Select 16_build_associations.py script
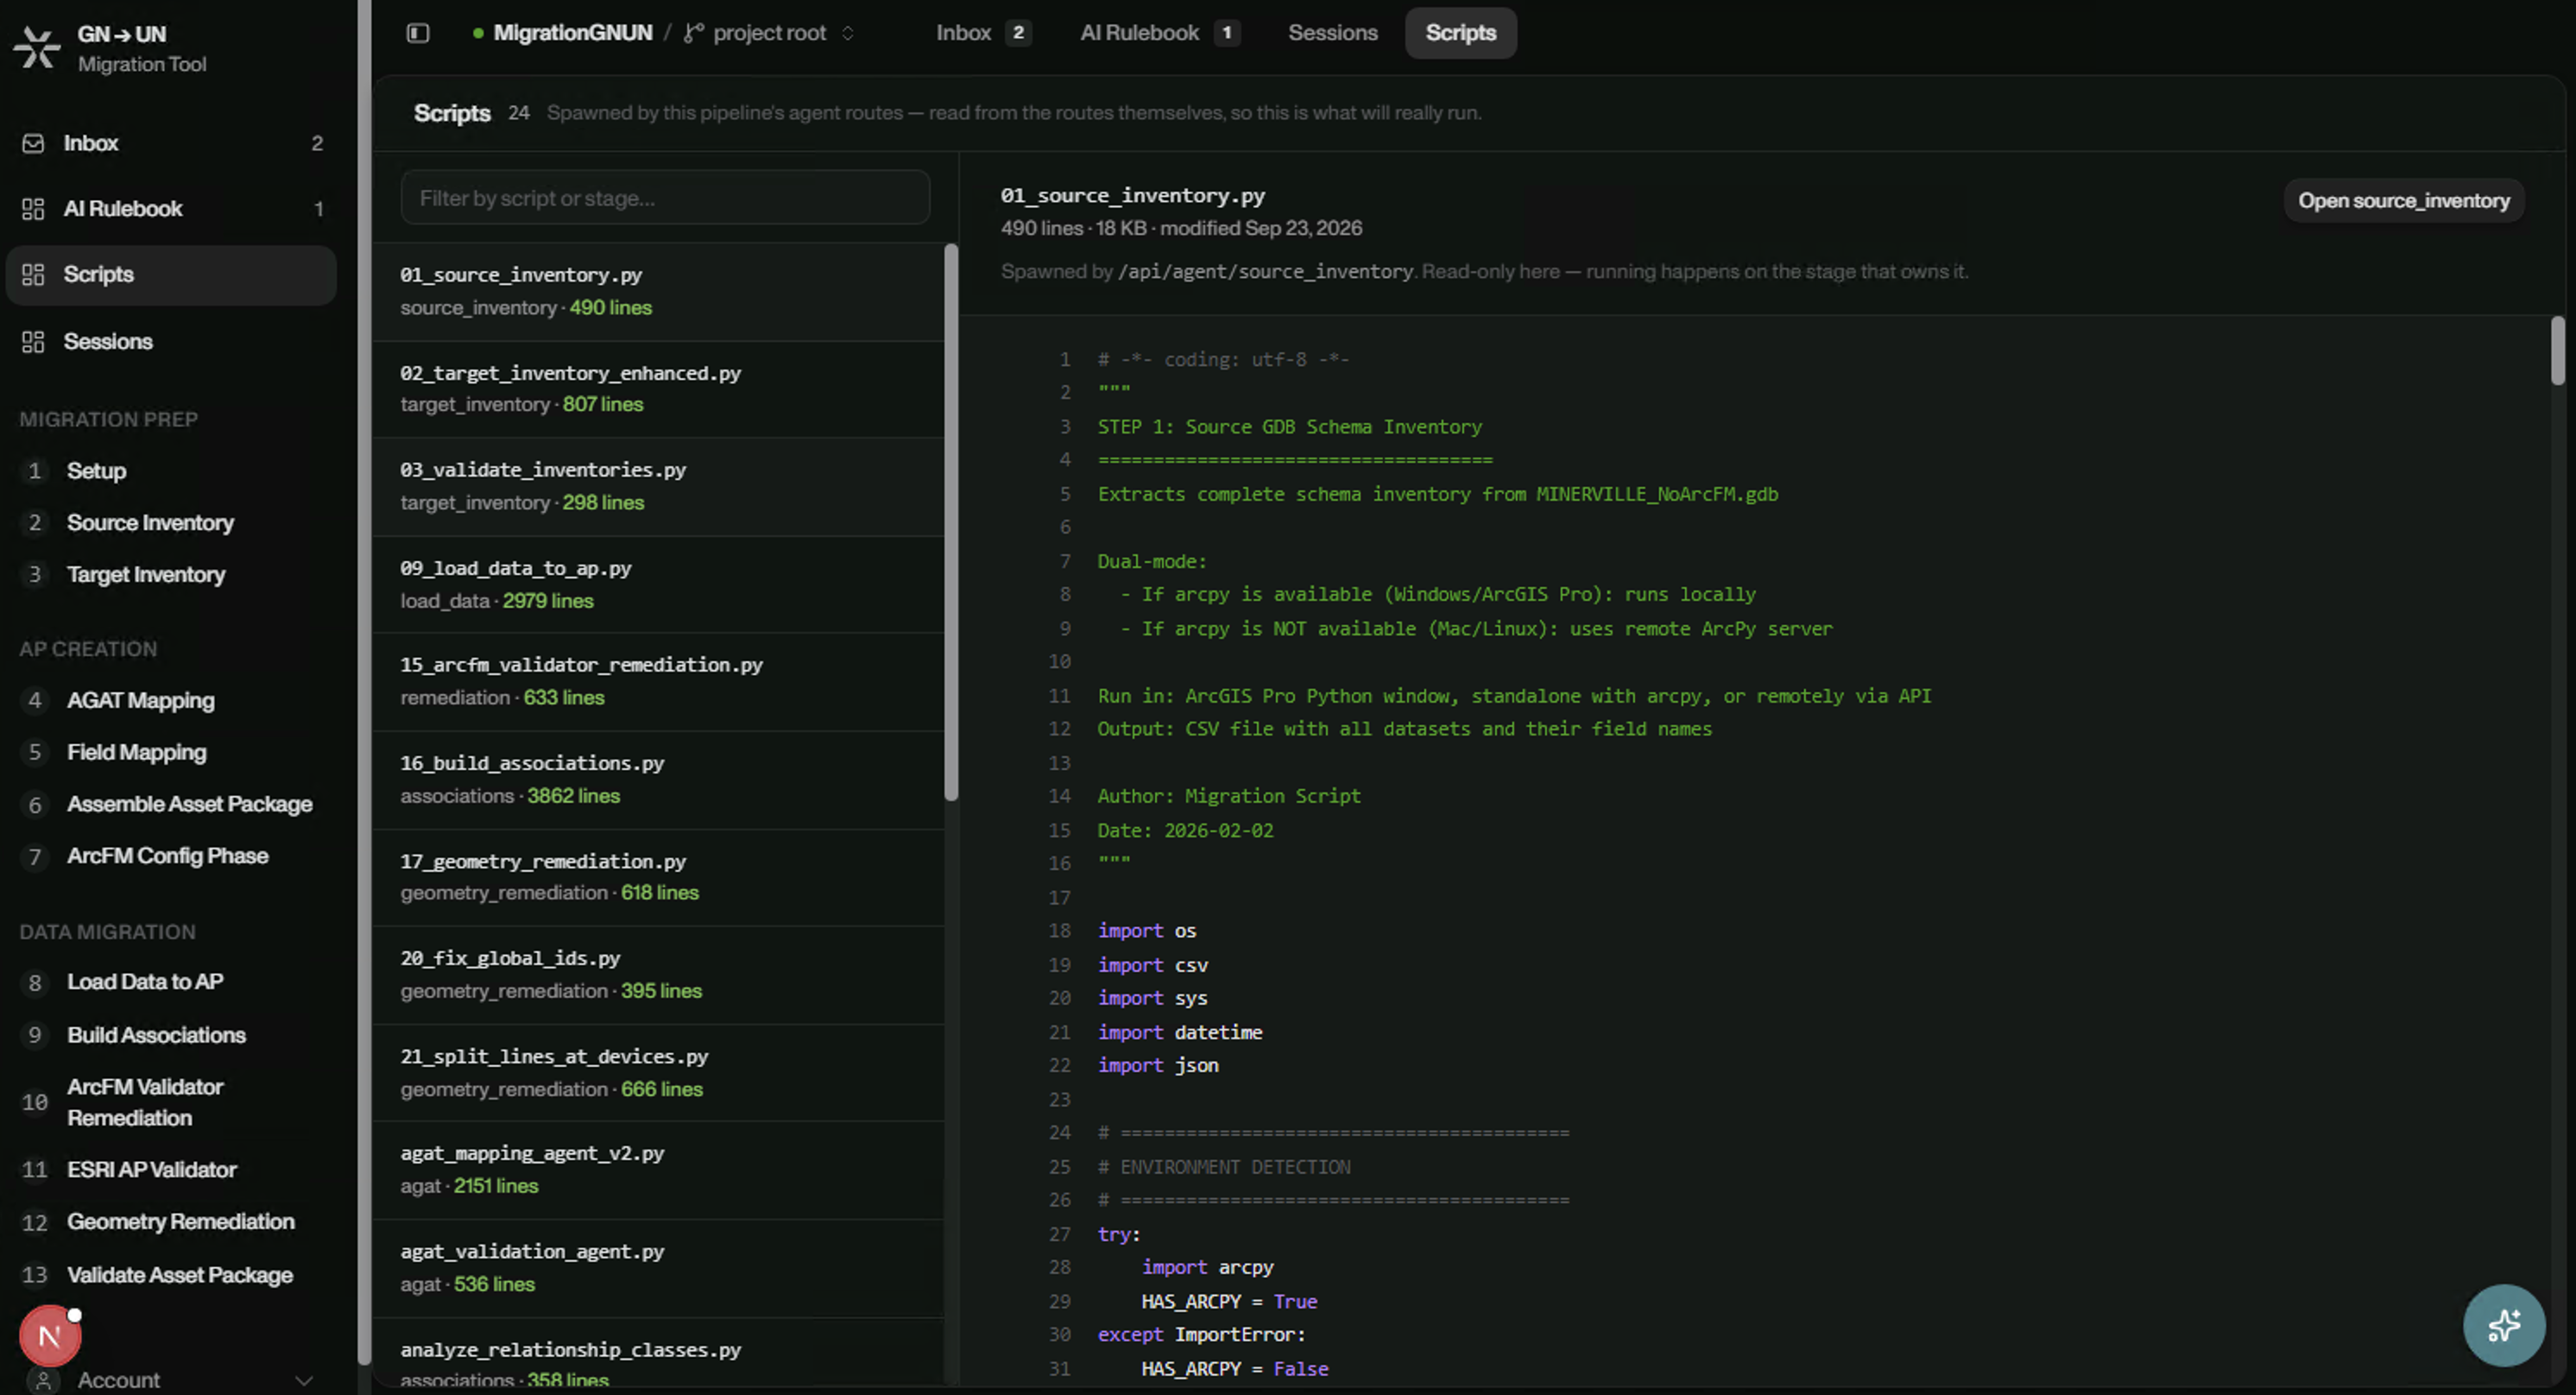Image resolution: width=2576 pixels, height=1395 pixels. tap(658, 779)
